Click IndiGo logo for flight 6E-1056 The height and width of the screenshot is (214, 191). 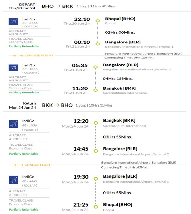tap(14, 124)
